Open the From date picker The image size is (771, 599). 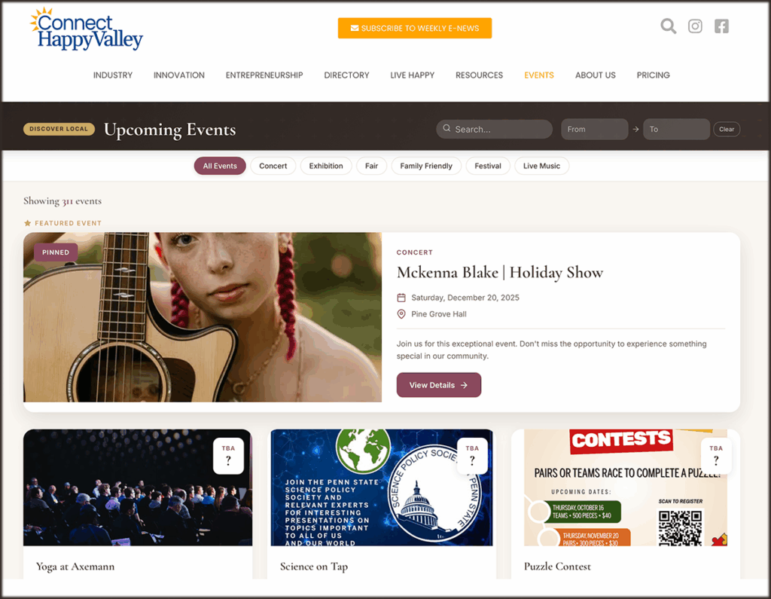(x=594, y=129)
